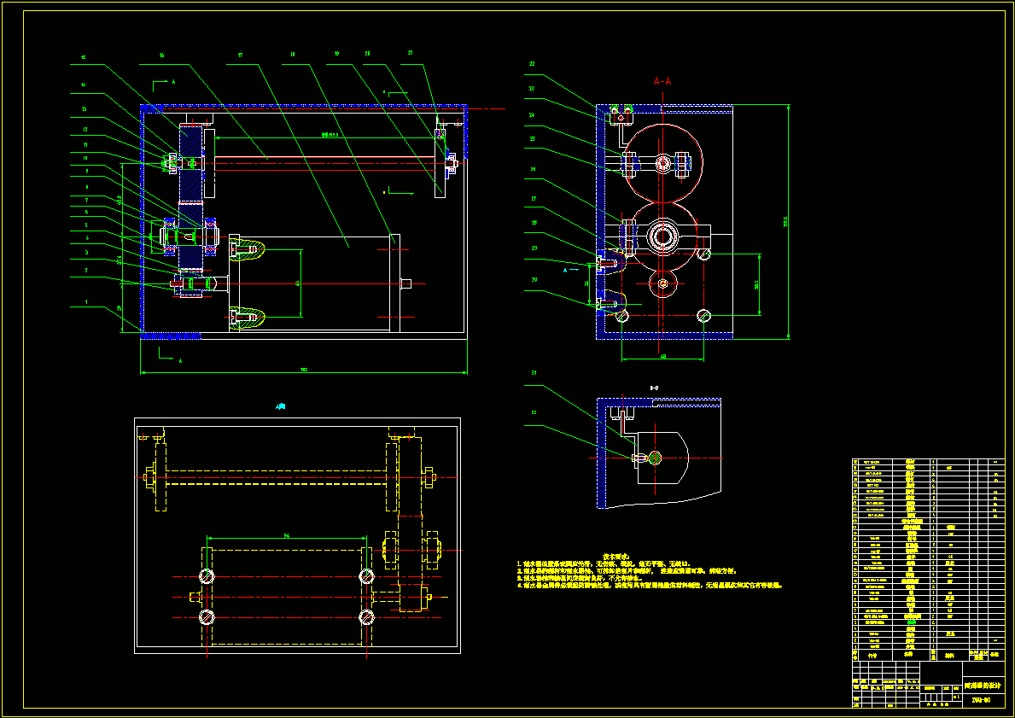Click part balloon number 5
The width and height of the screenshot is (1015, 718).
(x=87, y=225)
